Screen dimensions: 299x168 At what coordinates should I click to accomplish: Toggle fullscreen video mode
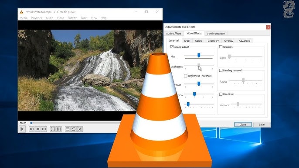pos(53,129)
